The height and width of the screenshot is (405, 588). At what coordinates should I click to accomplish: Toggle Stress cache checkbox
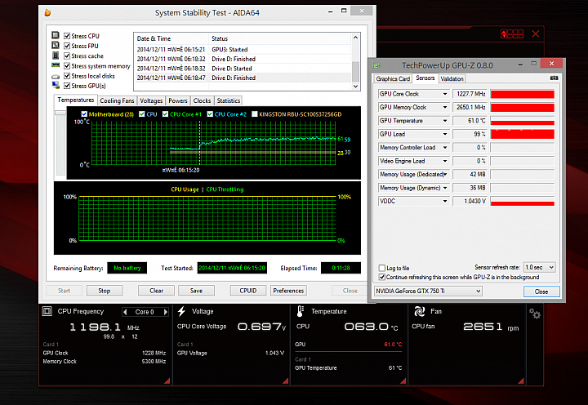point(67,56)
